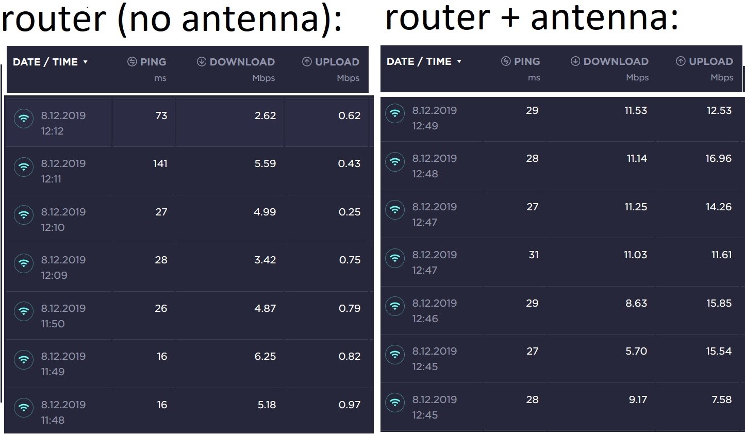Open the 12:10 result row with 4.99 download

[189, 220]
